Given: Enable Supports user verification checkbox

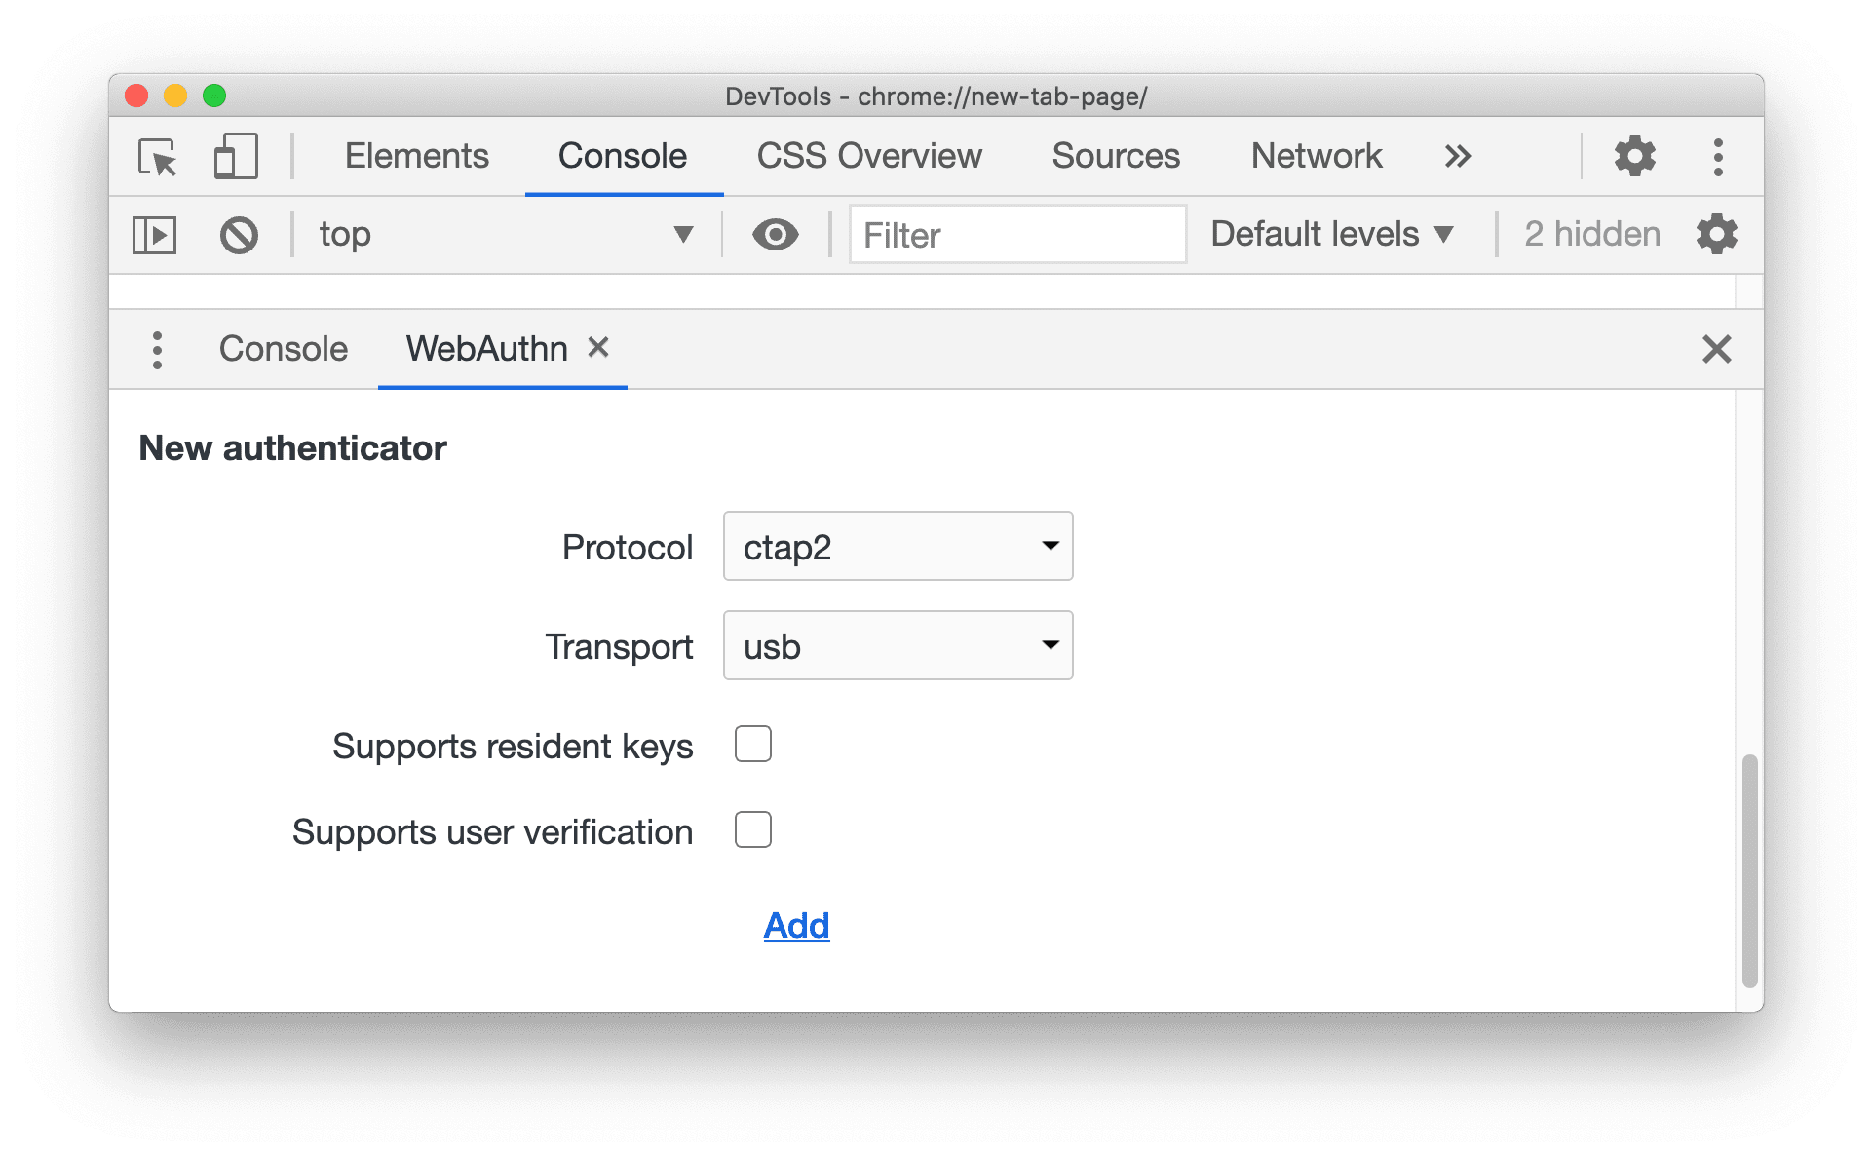Looking at the screenshot, I should point(753,828).
